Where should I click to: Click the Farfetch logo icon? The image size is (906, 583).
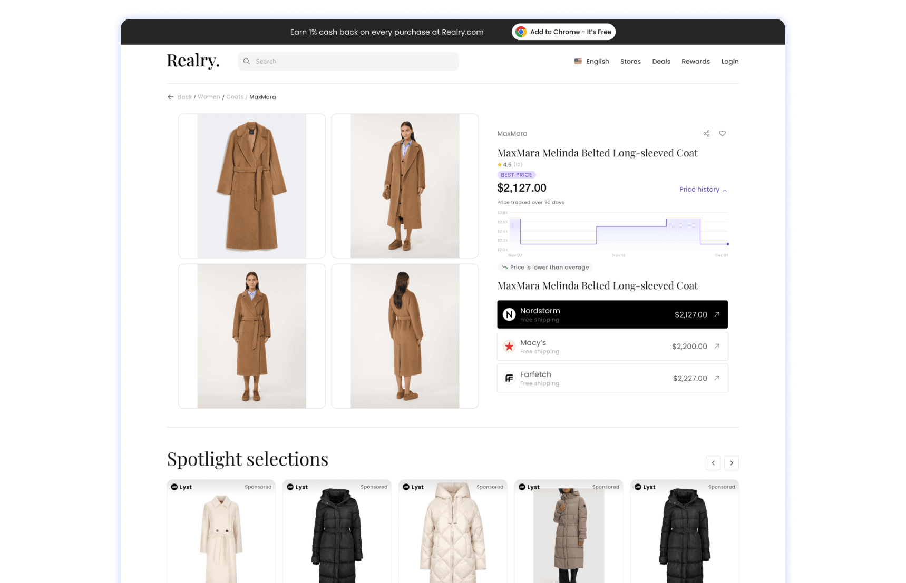[509, 378]
